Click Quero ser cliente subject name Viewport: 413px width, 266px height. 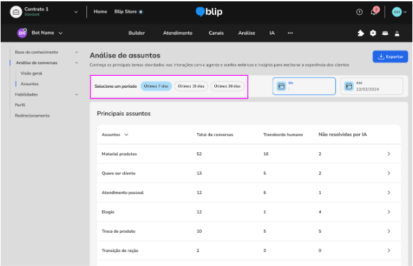click(x=118, y=174)
